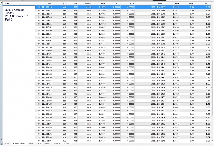Select the 2.90 profit cell
Viewport: 214px width, 146px height.
(x=208, y=54)
